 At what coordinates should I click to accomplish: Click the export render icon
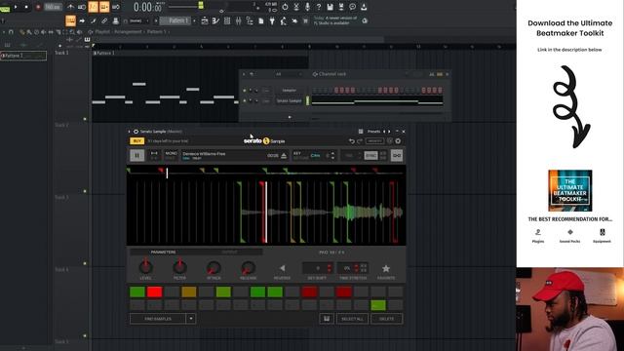[341, 7]
